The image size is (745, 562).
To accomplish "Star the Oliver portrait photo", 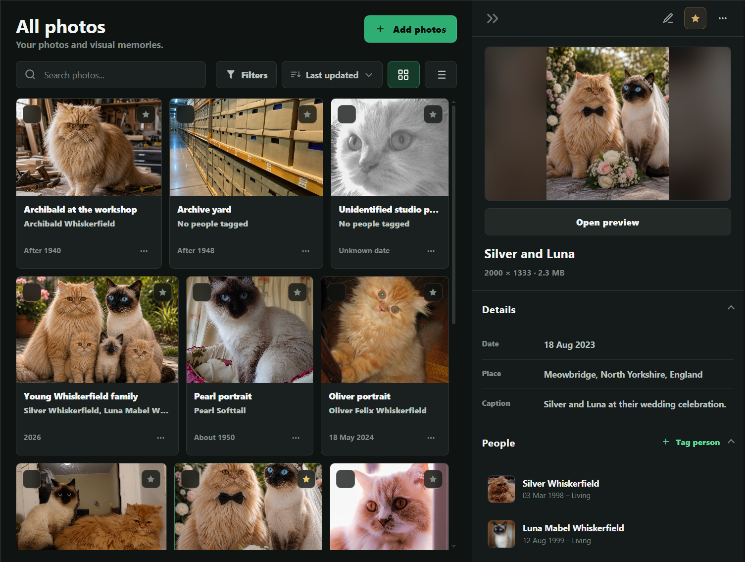I will 433,292.
